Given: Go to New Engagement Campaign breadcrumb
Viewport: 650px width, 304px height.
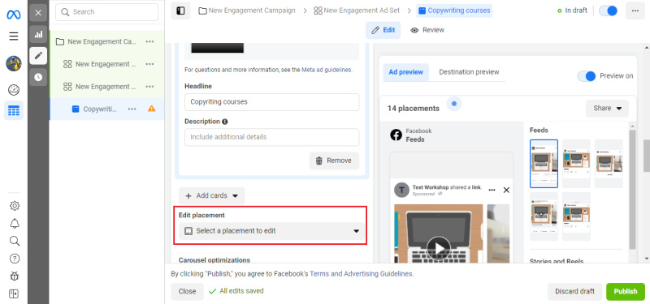Looking at the screenshot, I should coord(247,11).
